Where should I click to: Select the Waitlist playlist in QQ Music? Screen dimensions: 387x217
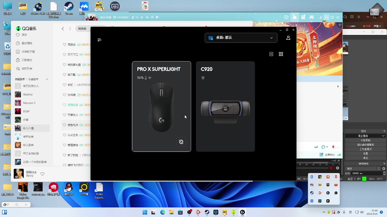click(x=32, y=94)
